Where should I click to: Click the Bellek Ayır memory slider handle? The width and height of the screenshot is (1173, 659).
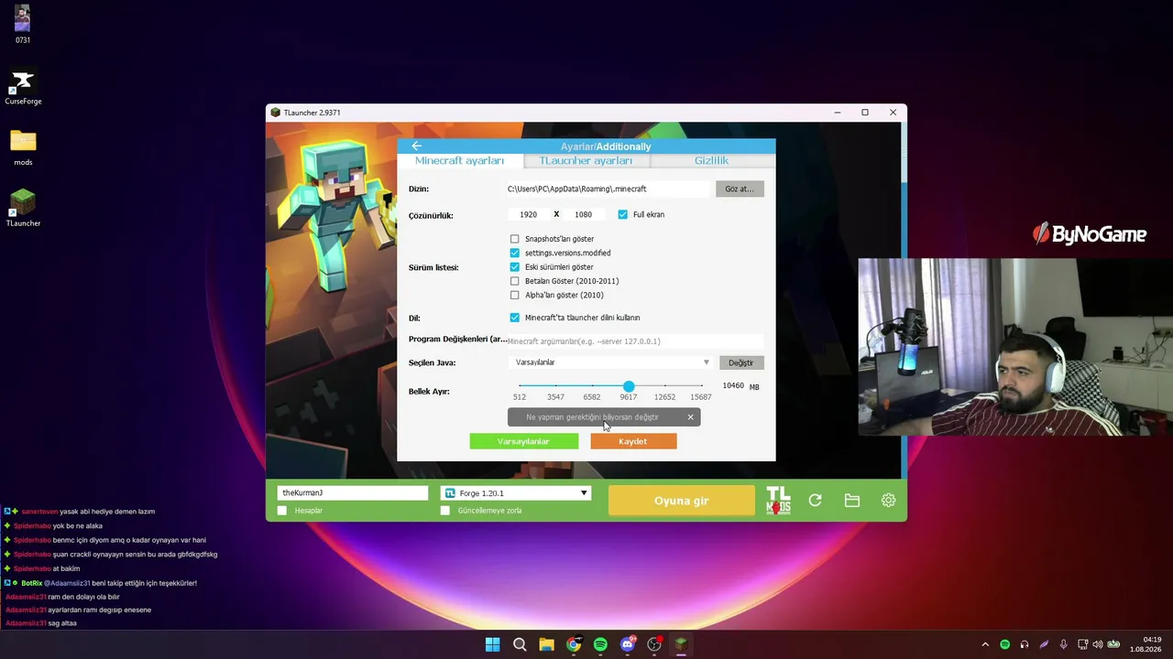[x=629, y=386]
